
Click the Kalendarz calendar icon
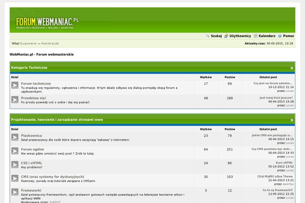point(255,36)
